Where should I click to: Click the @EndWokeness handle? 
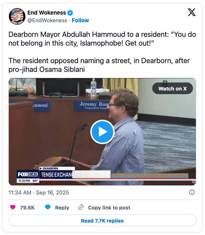coord(47,20)
